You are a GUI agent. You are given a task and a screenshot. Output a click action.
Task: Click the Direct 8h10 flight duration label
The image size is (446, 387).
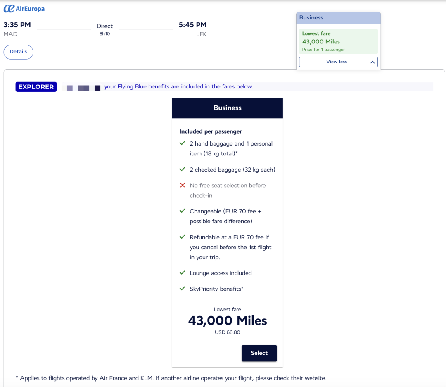pos(105,29)
